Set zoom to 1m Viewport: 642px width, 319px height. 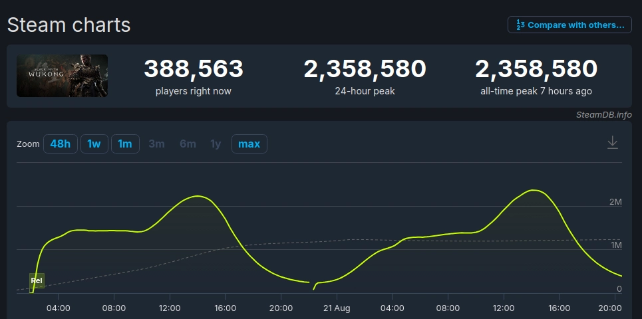point(125,144)
